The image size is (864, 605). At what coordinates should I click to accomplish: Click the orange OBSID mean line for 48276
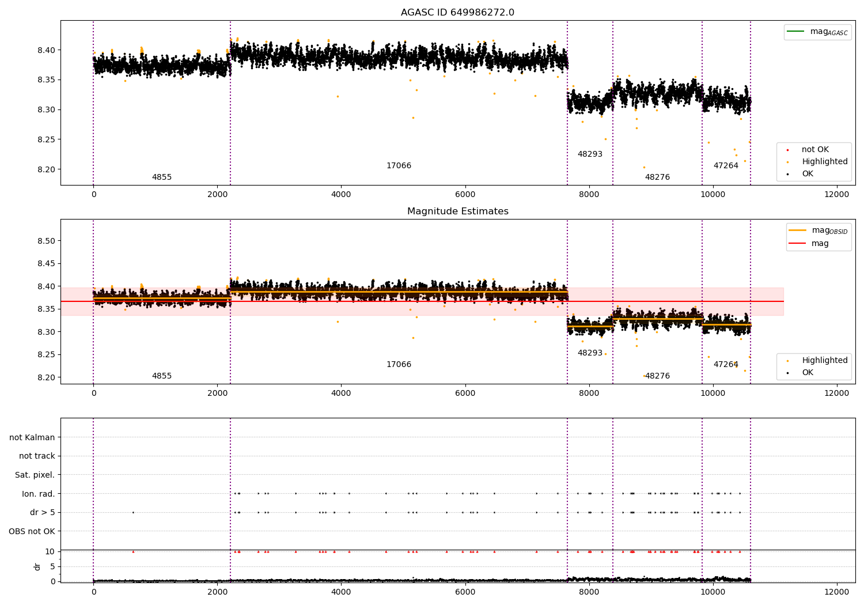click(657, 319)
